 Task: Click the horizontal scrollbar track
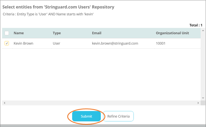101,103
